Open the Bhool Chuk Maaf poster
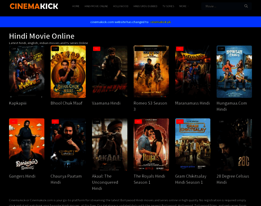The height and width of the screenshot is (206, 261). 68,72
